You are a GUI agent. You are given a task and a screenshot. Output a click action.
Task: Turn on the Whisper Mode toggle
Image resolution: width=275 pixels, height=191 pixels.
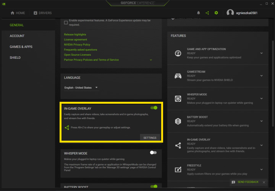pyautogui.click(x=153, y=152)
